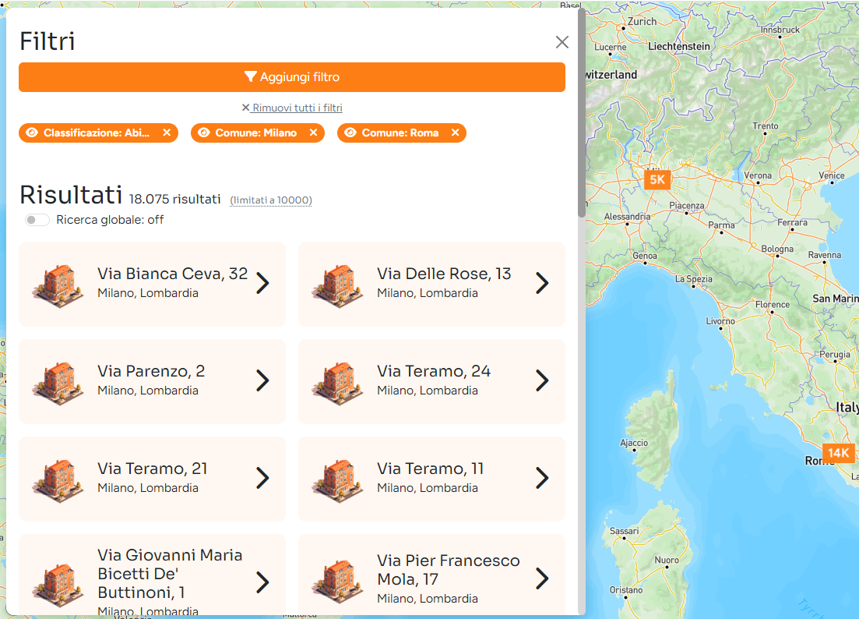
Task: Click the Aggiungi filtro button
Action: [292, 77]
